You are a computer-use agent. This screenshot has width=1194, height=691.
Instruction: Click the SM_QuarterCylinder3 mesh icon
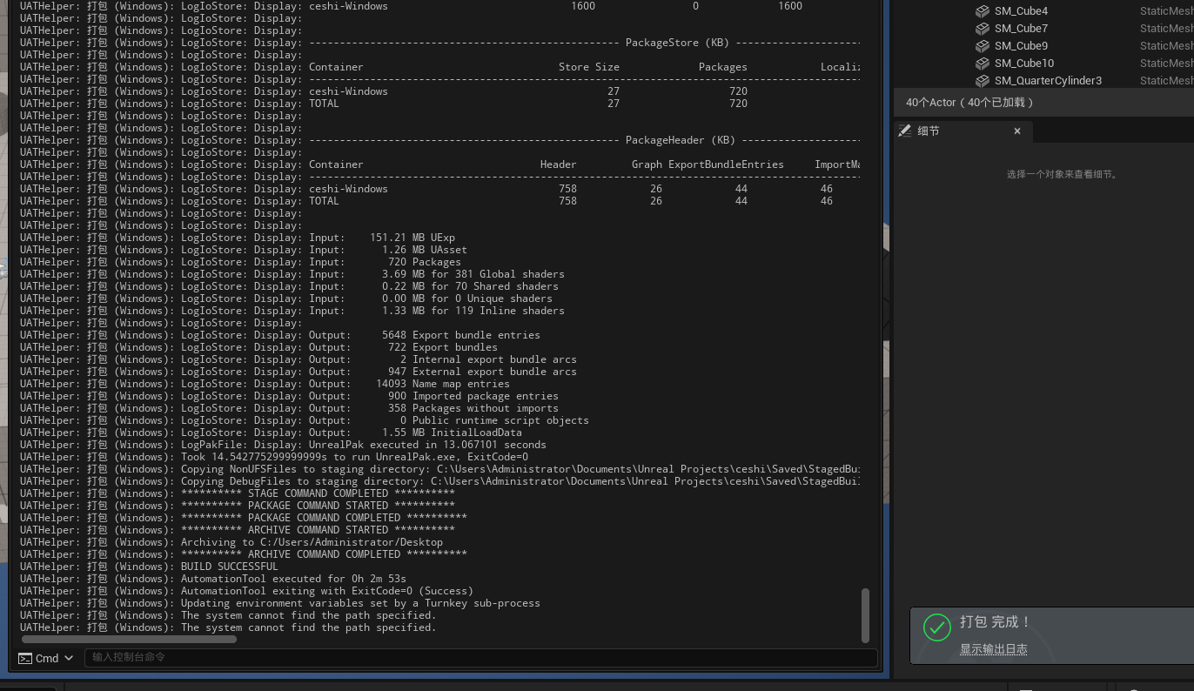(982, 81)
